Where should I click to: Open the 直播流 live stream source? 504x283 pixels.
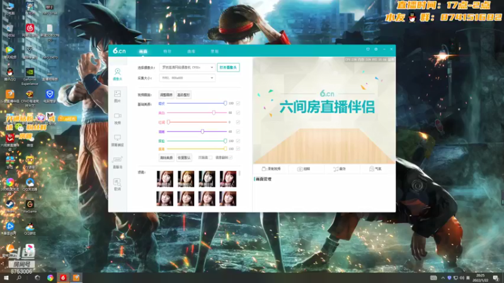tap(117, 163)
